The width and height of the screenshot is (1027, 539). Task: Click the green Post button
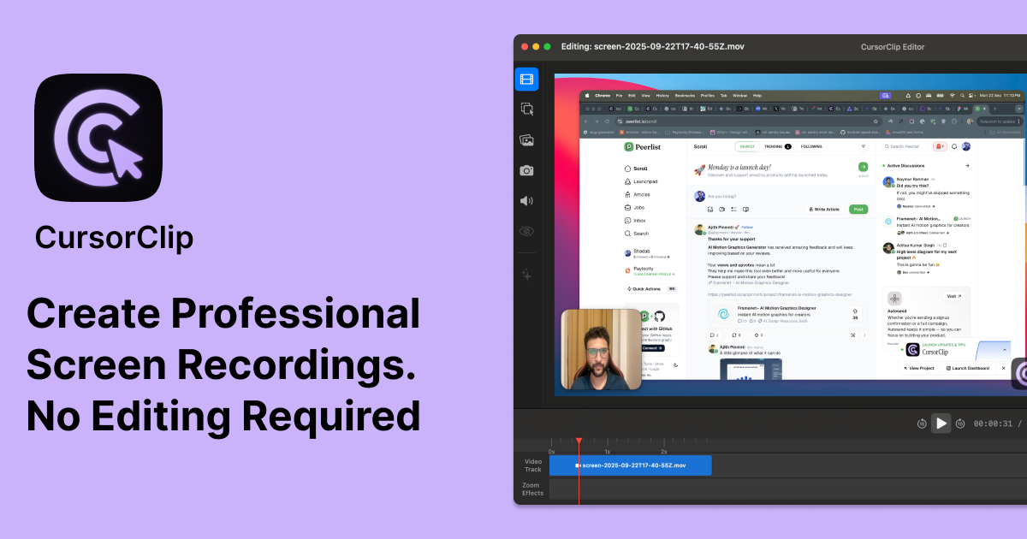pos(858,210)
